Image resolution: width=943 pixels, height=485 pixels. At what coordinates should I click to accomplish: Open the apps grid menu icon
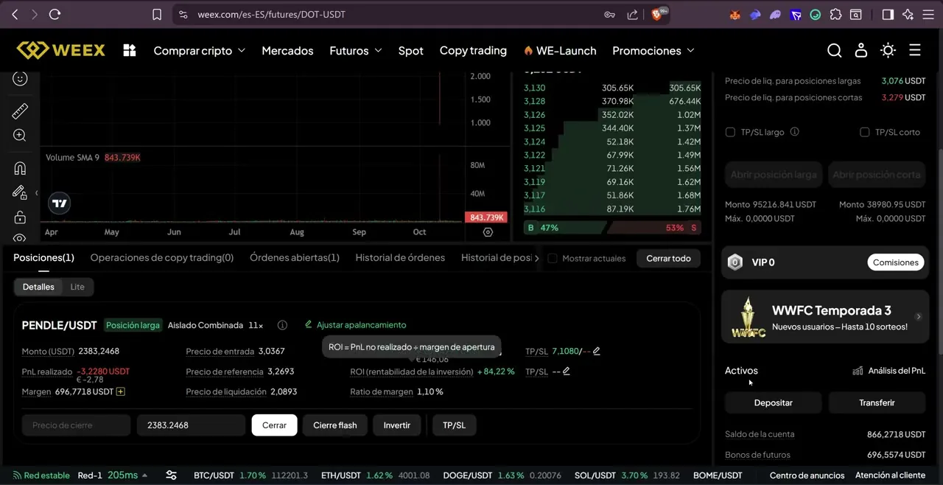click(130, 50)
